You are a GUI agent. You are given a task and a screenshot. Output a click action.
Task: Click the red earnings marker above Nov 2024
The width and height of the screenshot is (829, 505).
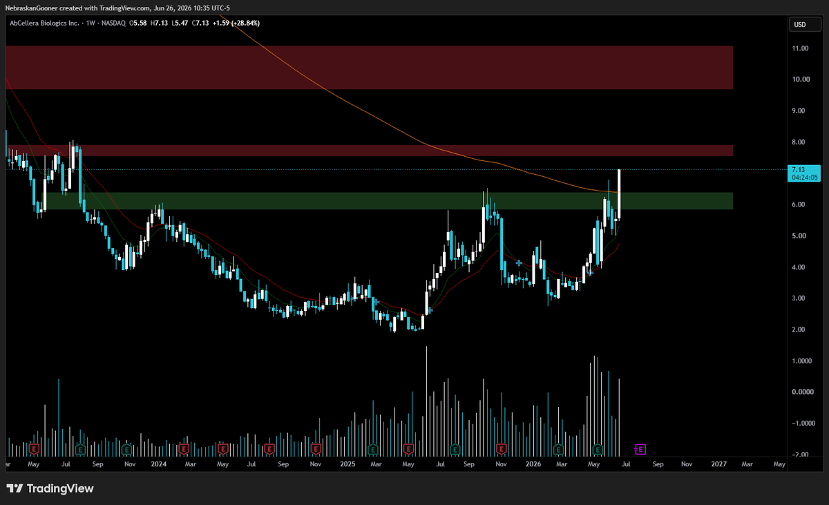point(316,449)
